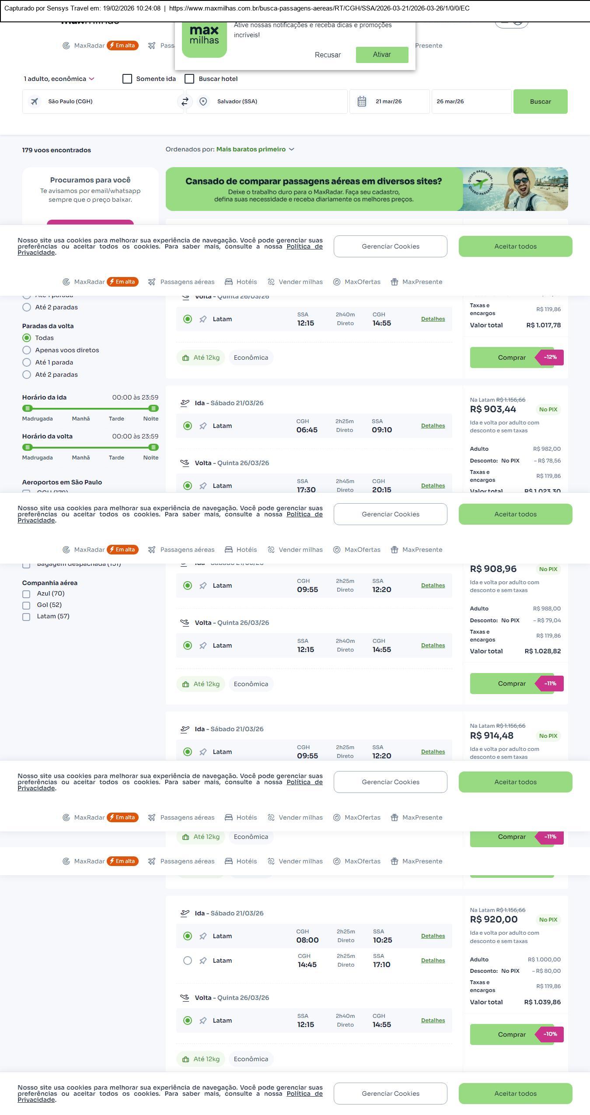The image size is (590, 1115).
Task: Click the location pin icon in destination field
Action: click(203, 102)
